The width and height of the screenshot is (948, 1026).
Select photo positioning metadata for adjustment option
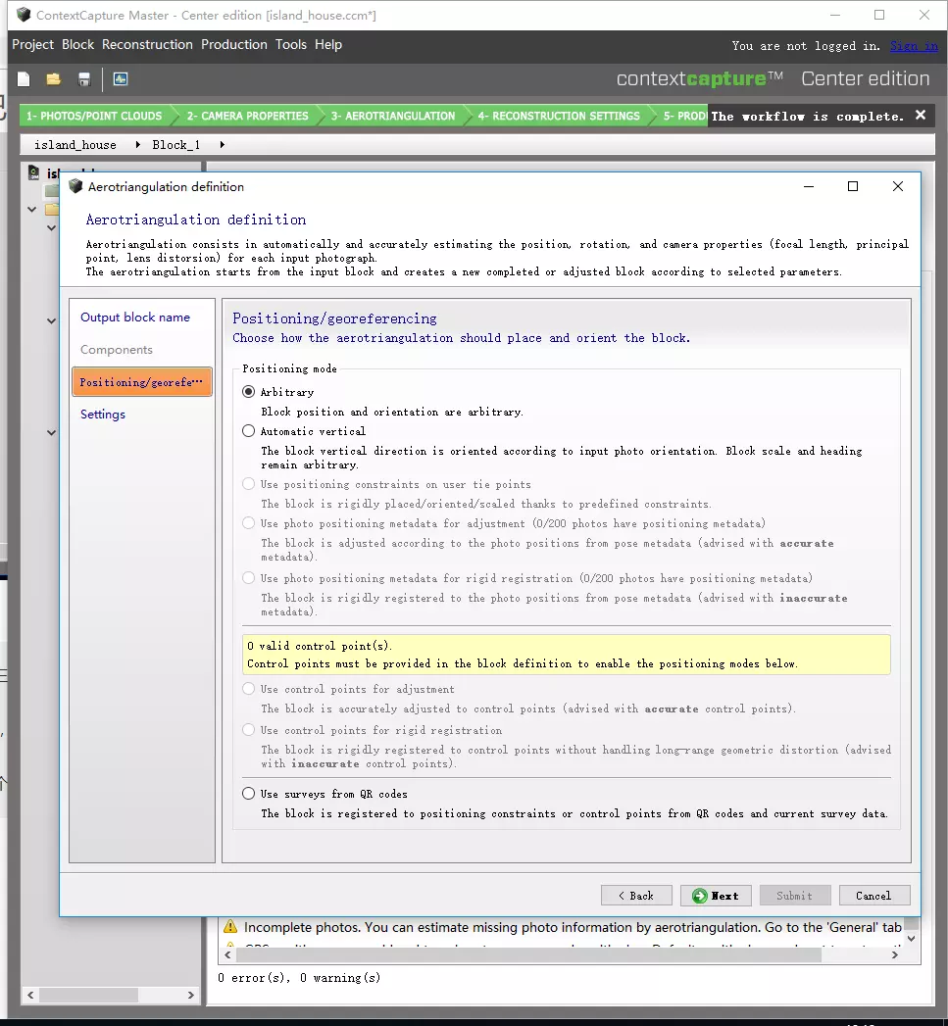pos(248,523)
